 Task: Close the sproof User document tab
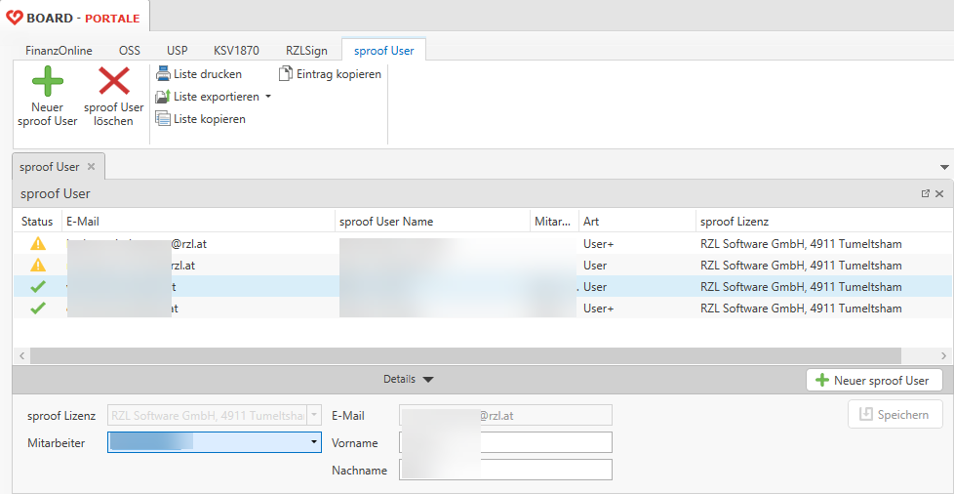(x=91, y=167)
